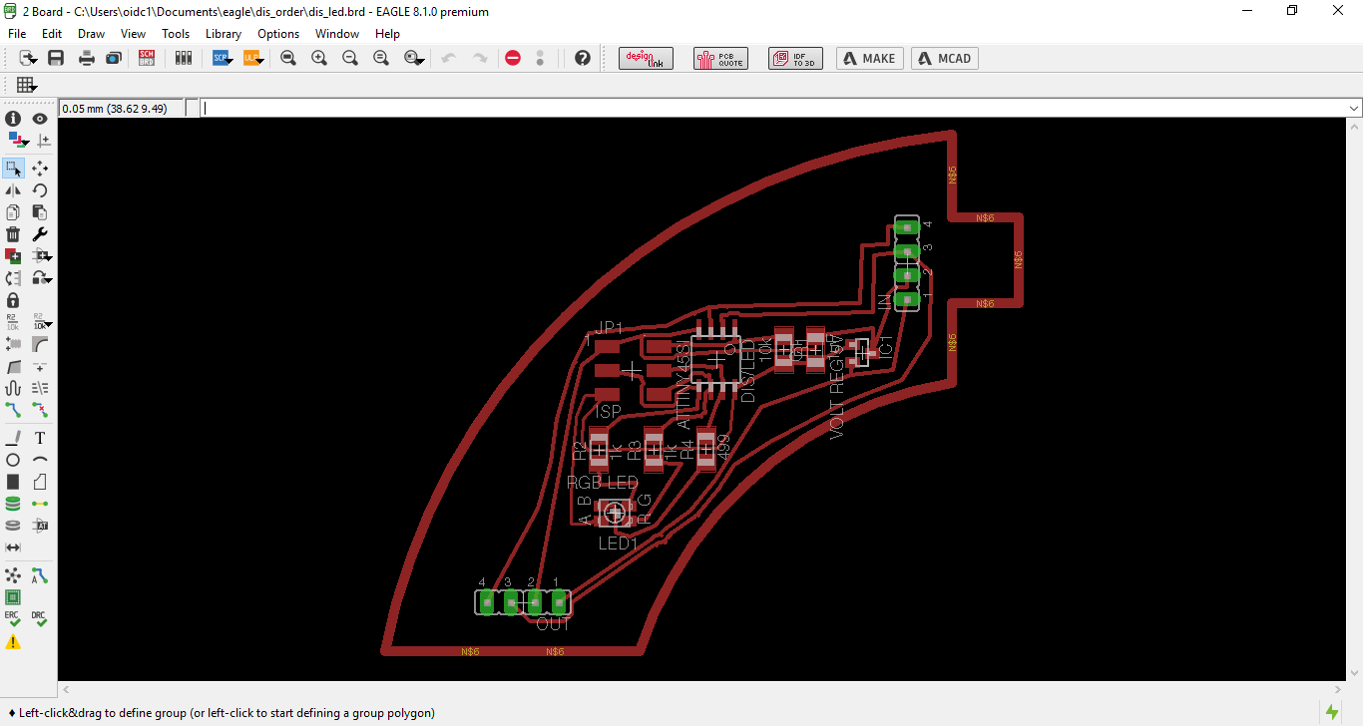Select the Line draw tool
The image size is (1363, 726).
pos(13,438)
